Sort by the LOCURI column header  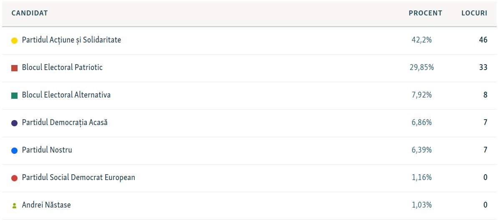(474, 13)
